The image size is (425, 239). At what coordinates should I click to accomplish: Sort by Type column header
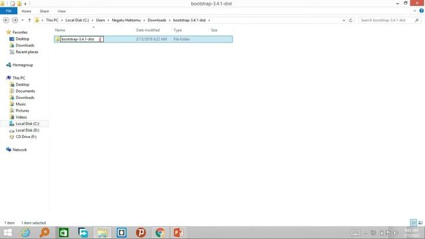178,30
